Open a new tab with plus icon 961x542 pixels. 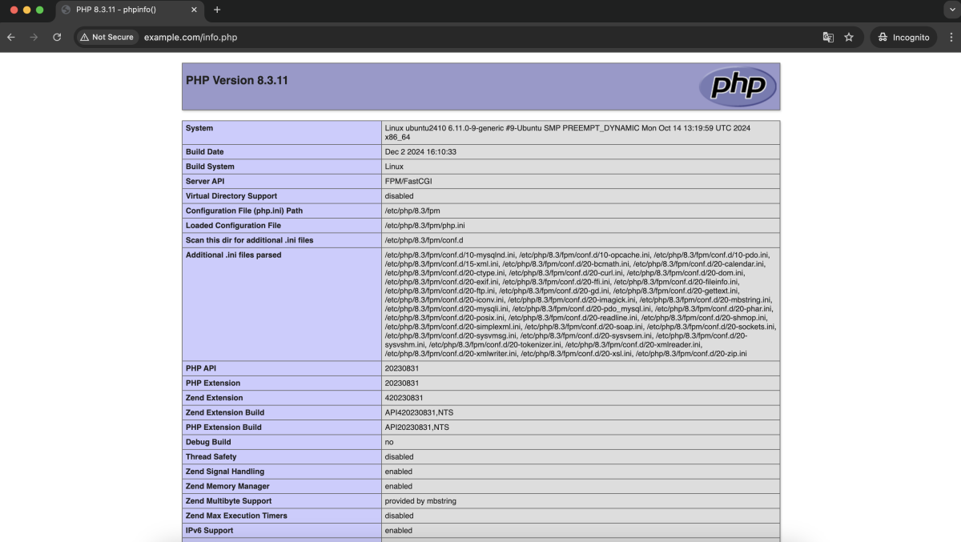click(x=217, y=10)
